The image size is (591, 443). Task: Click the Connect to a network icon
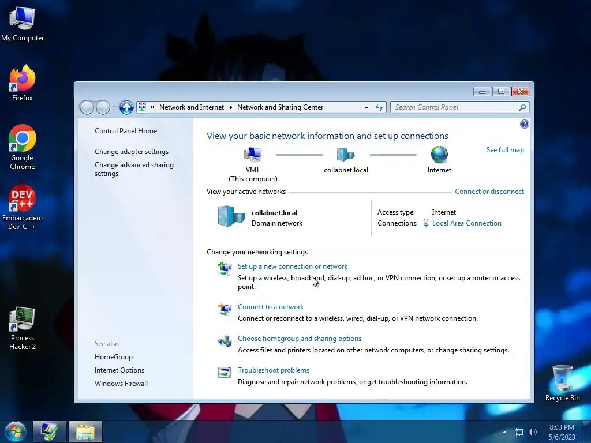click(x=225, y=309)
